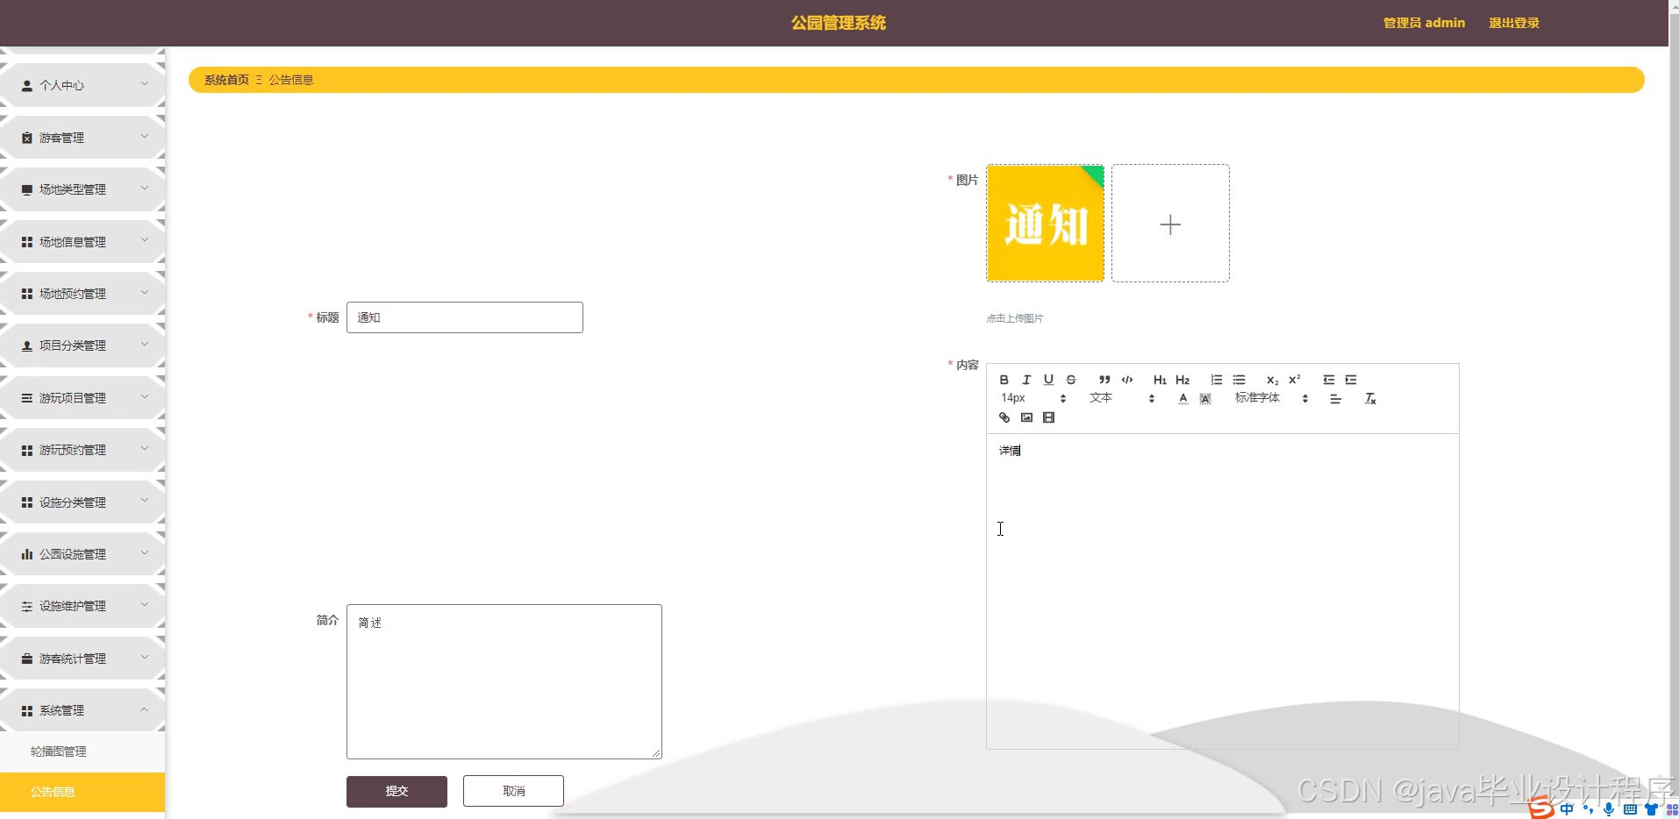The width and height of the screenshot is (1679, 819).
Task: Expand the 公园设施管理 sidebar menu
Action: coord(83,554)
